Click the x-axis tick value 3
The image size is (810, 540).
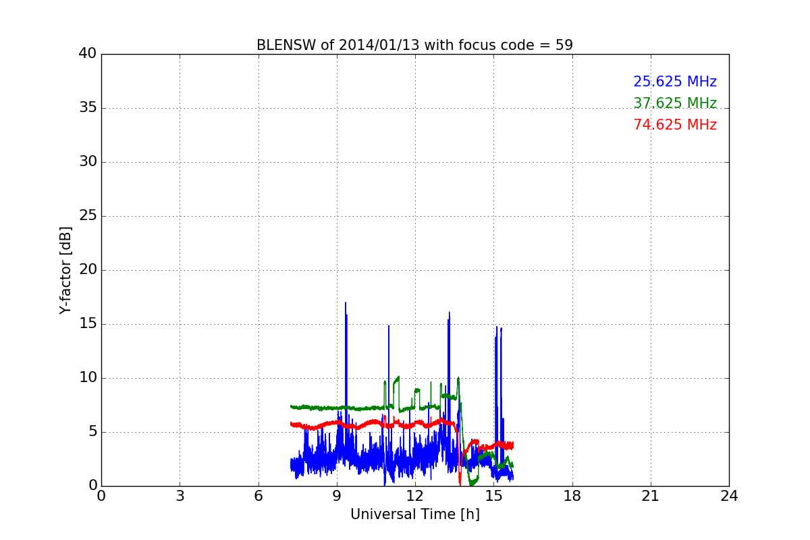[180, 496]
